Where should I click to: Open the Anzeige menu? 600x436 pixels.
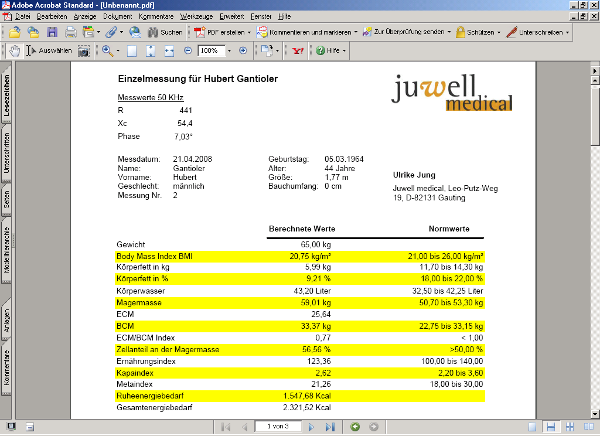[x=84, y=16]
